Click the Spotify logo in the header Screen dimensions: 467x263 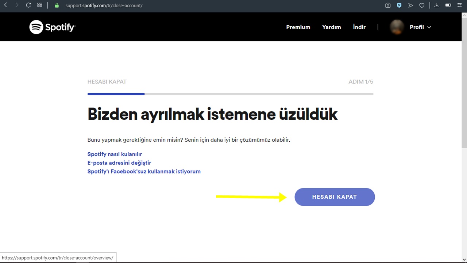point(52,27)
